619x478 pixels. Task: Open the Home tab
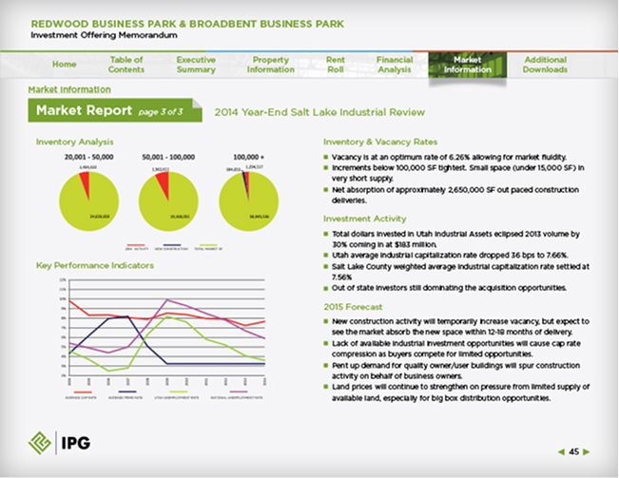(x=64, y=65)
